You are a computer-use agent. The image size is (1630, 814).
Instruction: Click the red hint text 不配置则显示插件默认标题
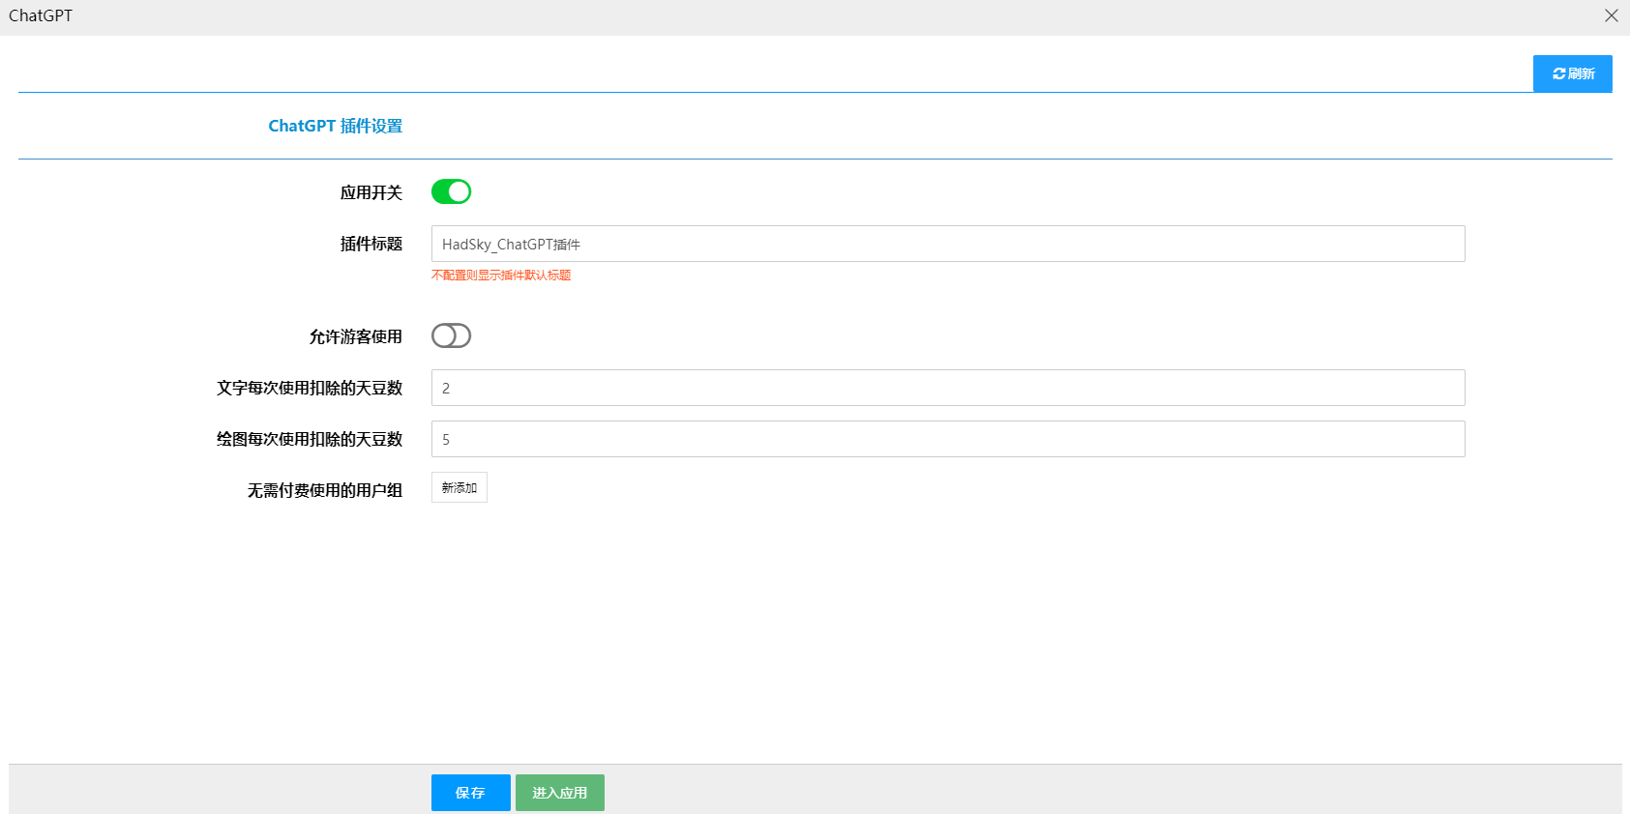[501, 276]
